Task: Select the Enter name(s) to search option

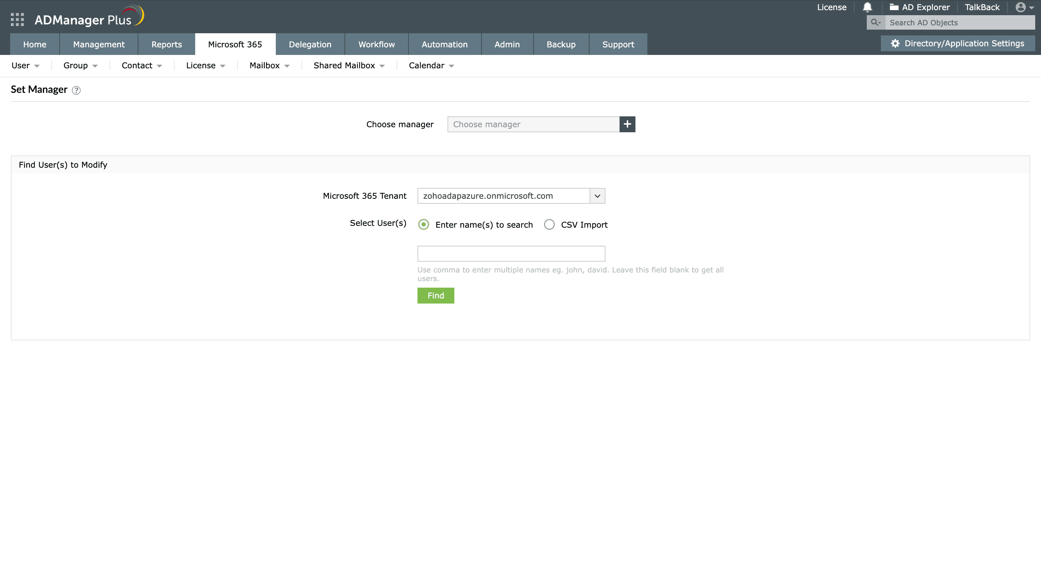Action: coord(423,224)
